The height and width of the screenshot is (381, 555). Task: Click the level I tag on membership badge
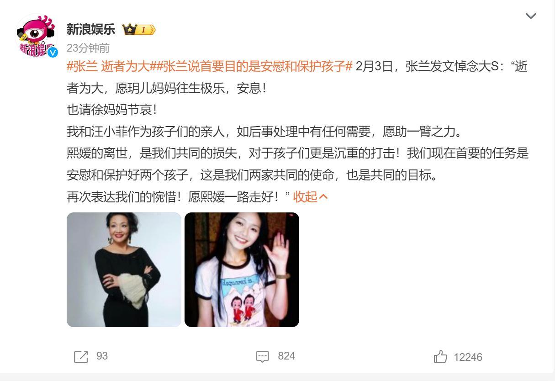pyautogui.click(x=146, y=30)
